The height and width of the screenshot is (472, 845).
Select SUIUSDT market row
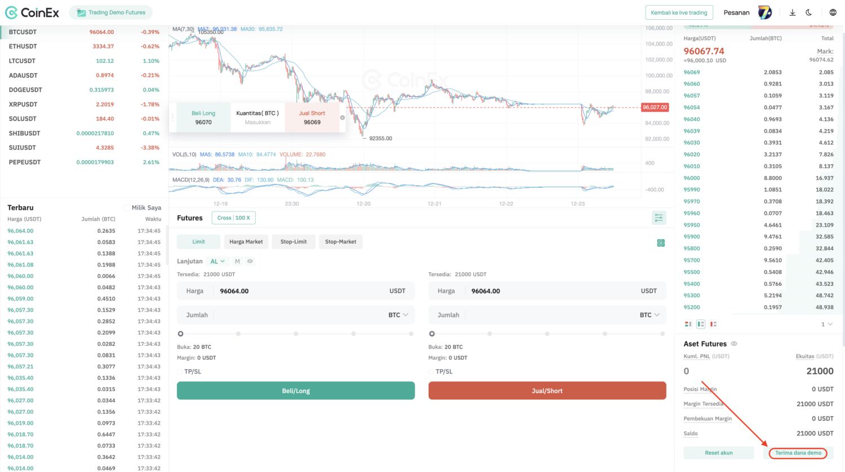pyautogui.click(x=83, y=147)
